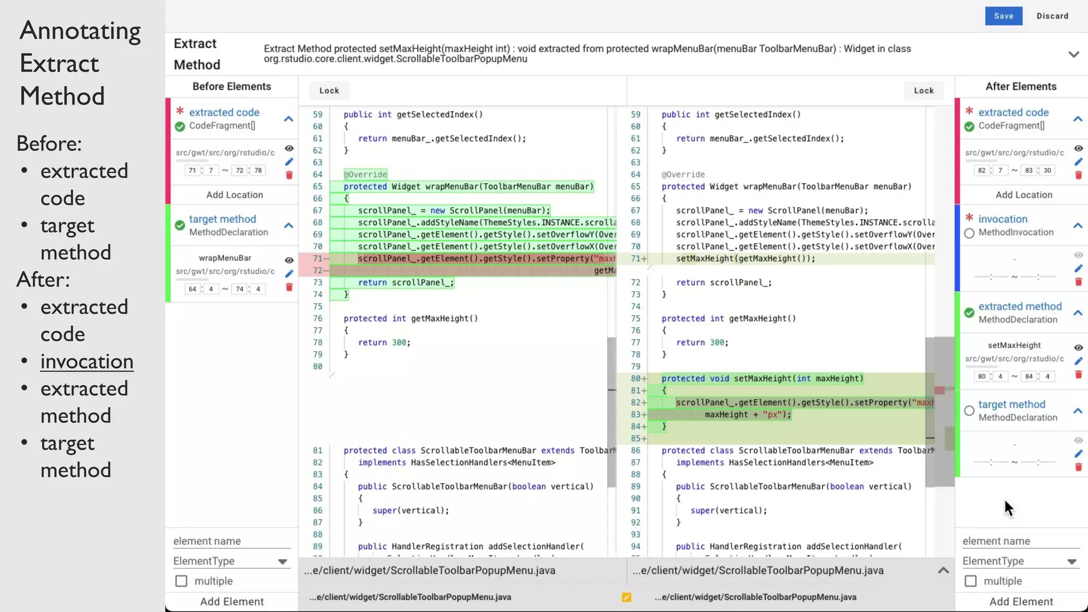Toggle greyed eye of invocation location

click(1078, 255)
